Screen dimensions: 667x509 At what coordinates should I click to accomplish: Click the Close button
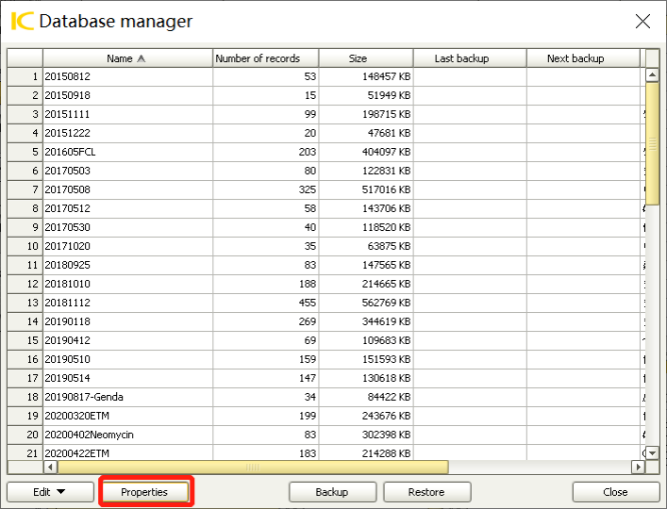tap(615, 492)
